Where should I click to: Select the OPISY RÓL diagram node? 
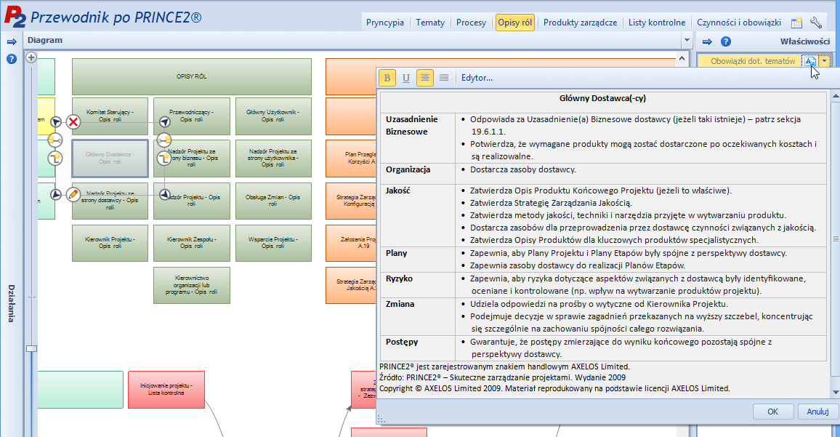[192, 76]
